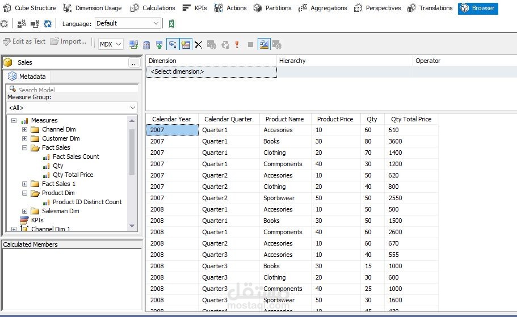Toggle the Design Mode icon

[264, 44]
